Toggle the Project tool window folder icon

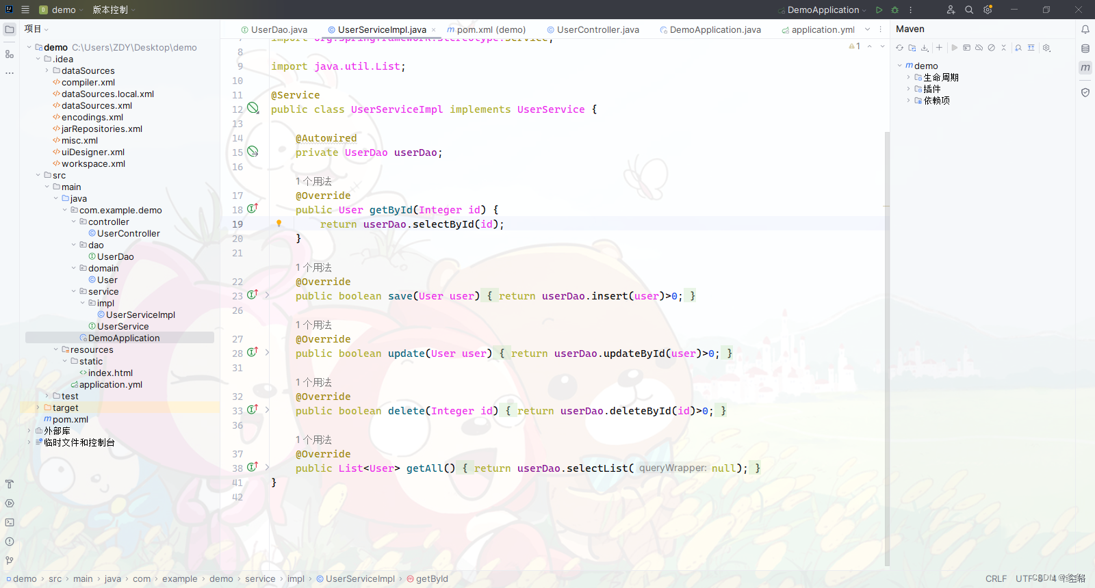coord(10,29)
